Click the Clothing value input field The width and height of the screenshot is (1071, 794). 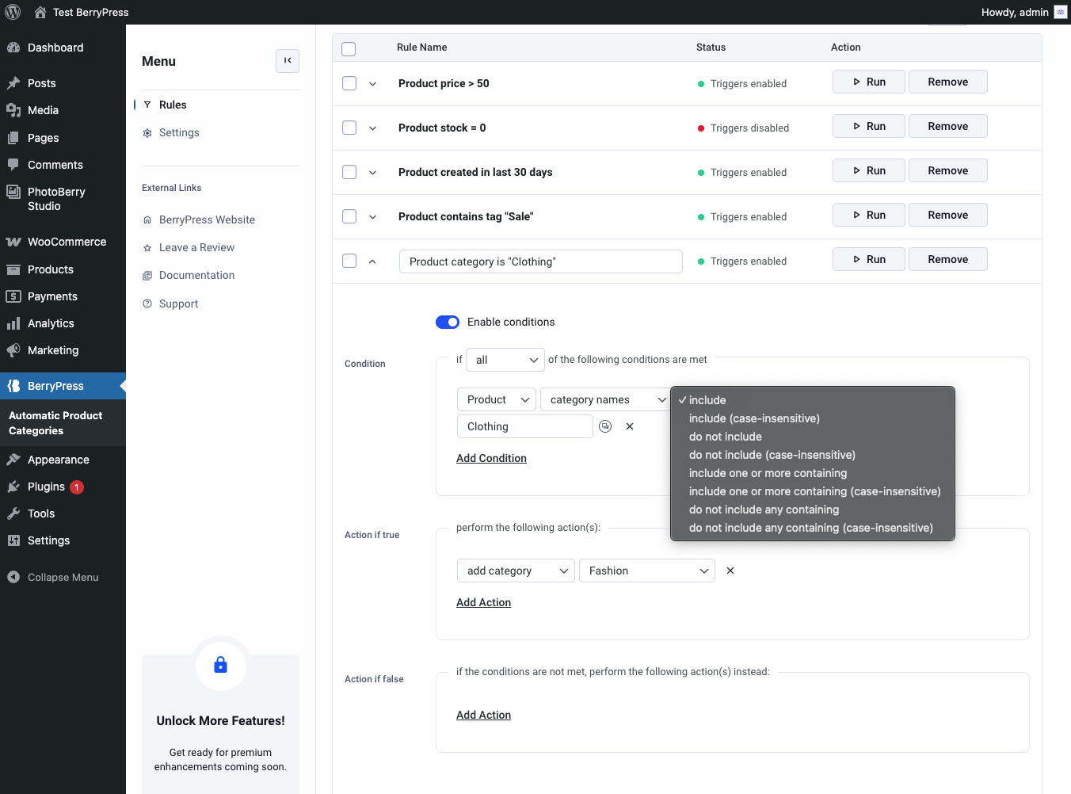(525, 426)
